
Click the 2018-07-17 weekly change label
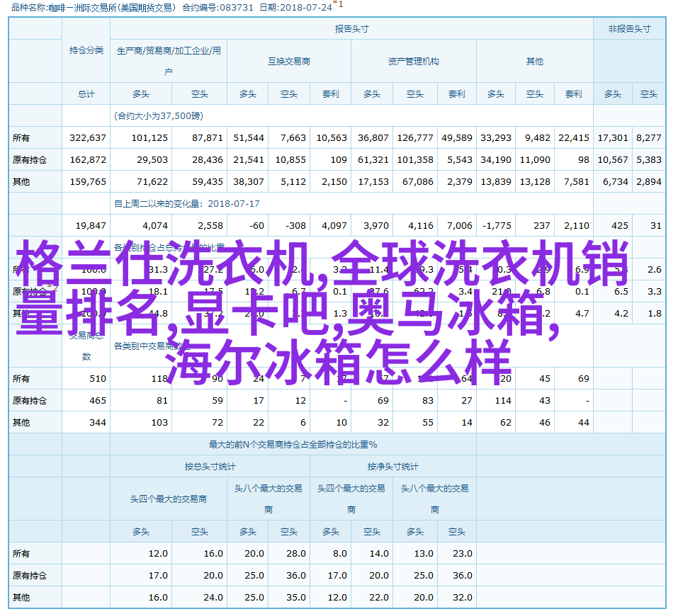[187, 204]
